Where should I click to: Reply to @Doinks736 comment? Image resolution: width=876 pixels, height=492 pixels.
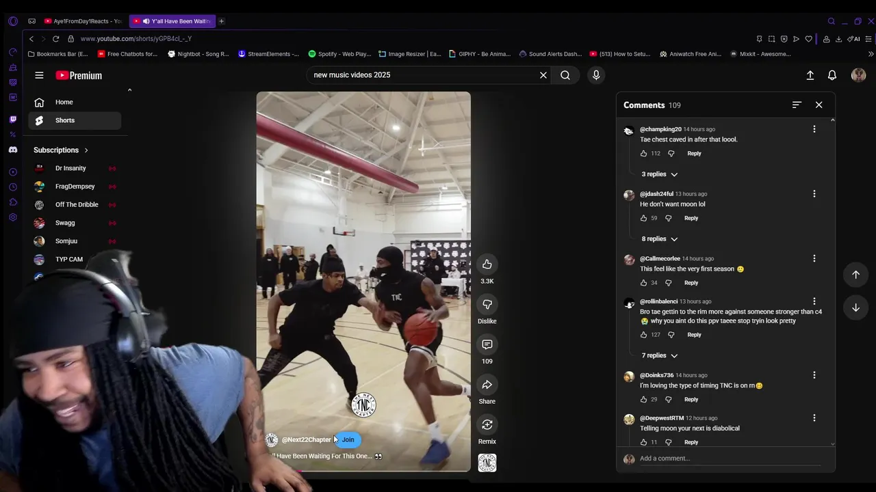point(691,400)
